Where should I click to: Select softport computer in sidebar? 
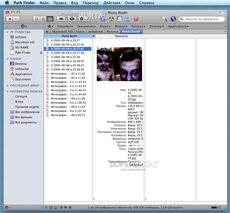[20, 37]
